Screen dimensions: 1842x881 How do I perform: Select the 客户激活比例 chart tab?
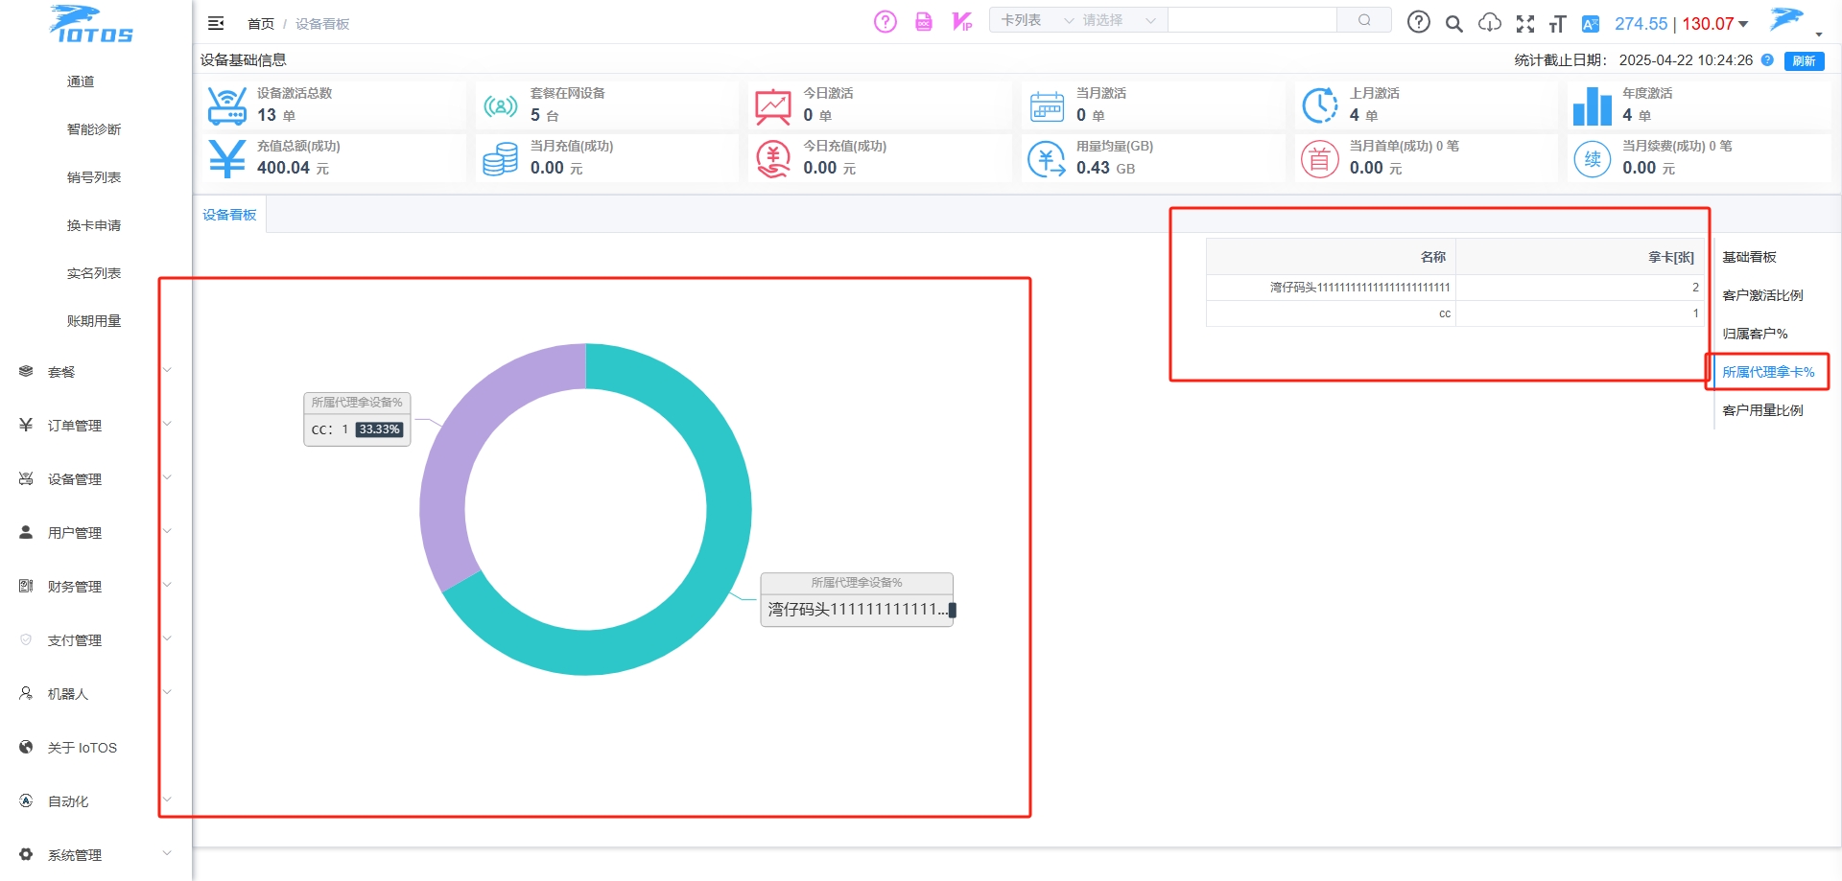1762,295
